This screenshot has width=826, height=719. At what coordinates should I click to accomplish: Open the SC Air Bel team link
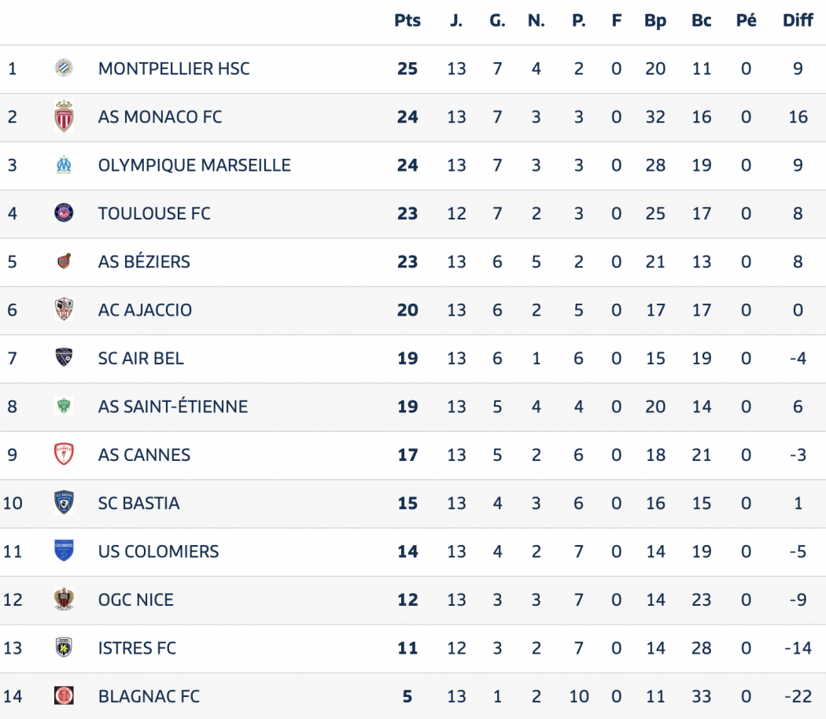point(141,358)
